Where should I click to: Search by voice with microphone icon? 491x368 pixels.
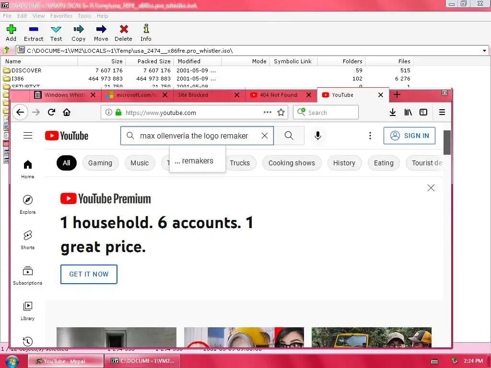click(317, 136)
